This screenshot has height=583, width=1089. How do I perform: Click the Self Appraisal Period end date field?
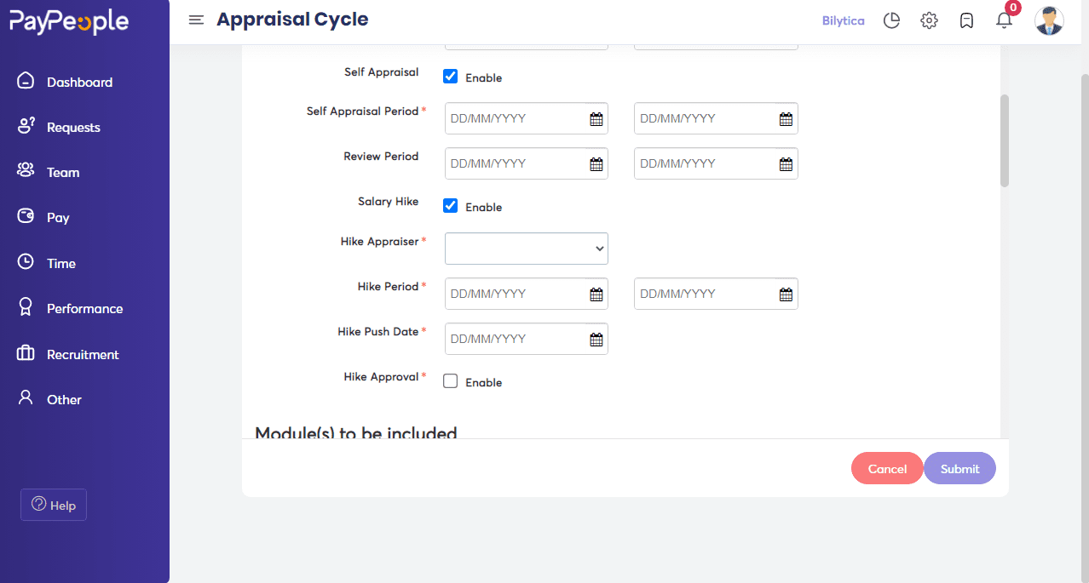716,118
